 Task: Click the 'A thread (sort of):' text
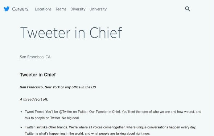coord(34,99)
